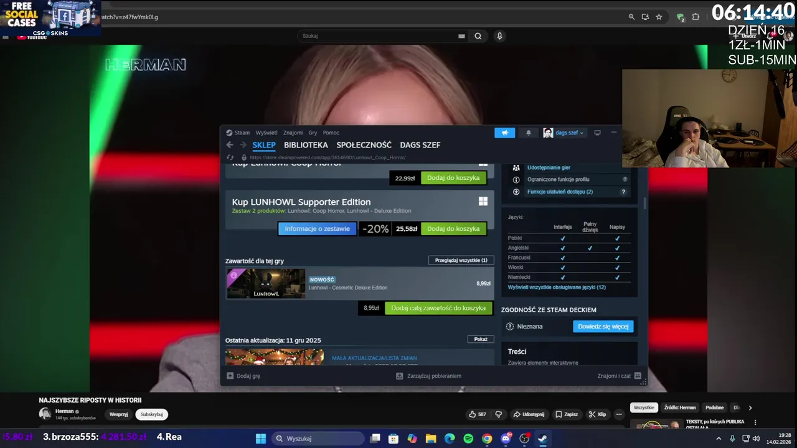Screen dimensions: 797x448
Task: Dislike the YouTube video
Action: pos(498,414)
